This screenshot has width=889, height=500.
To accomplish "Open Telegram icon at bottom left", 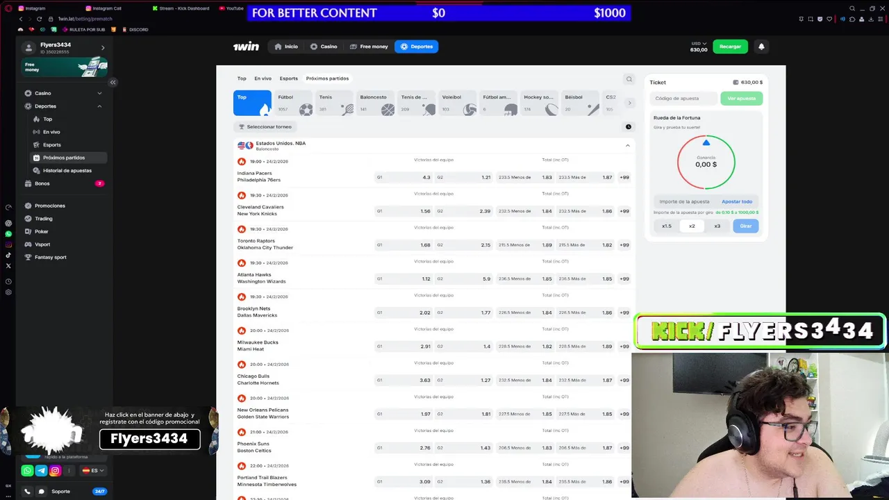I will point(41,471).
